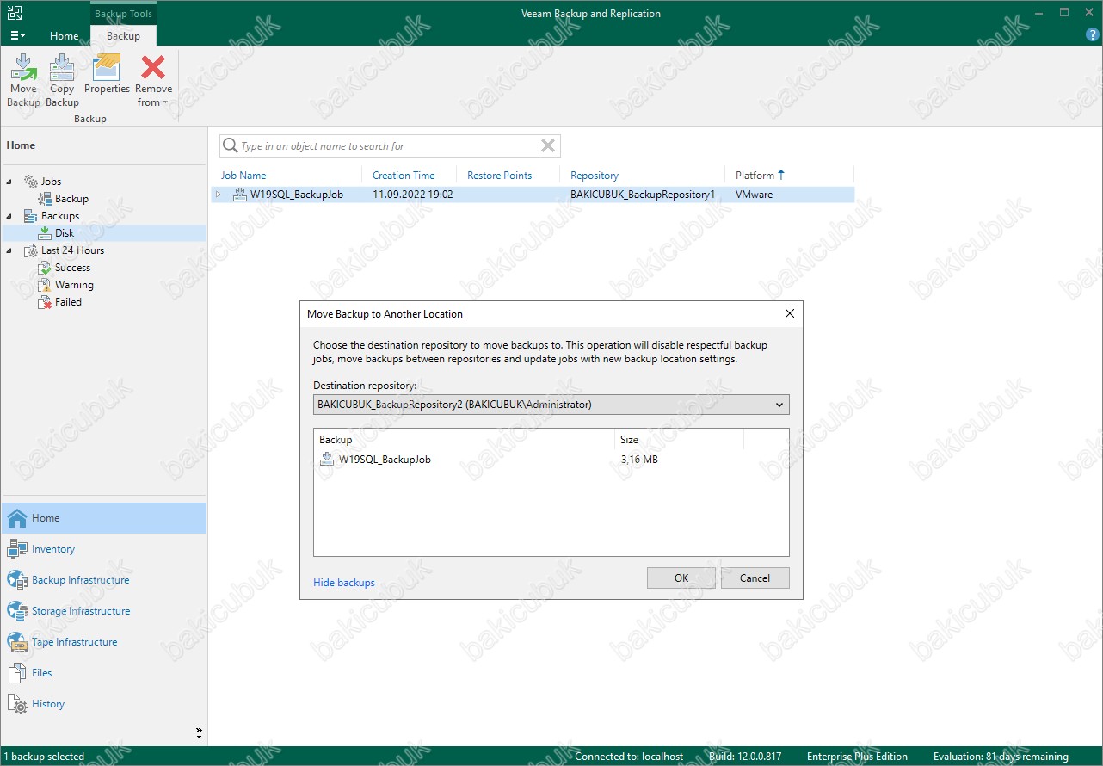Open backup Properties from ribbon
Viewport: 1103px width, 766px height.
coord(107,74)
